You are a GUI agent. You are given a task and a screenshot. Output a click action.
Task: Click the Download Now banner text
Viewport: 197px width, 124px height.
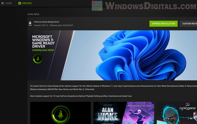[x=43, y=50]
